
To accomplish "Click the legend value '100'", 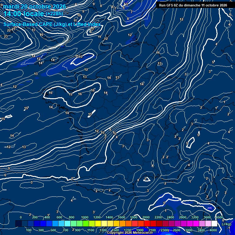I will click(x=29, y=230).
